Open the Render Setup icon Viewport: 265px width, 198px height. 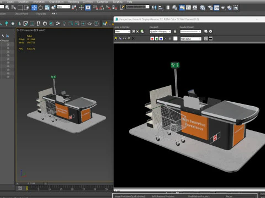pos(210,8)
